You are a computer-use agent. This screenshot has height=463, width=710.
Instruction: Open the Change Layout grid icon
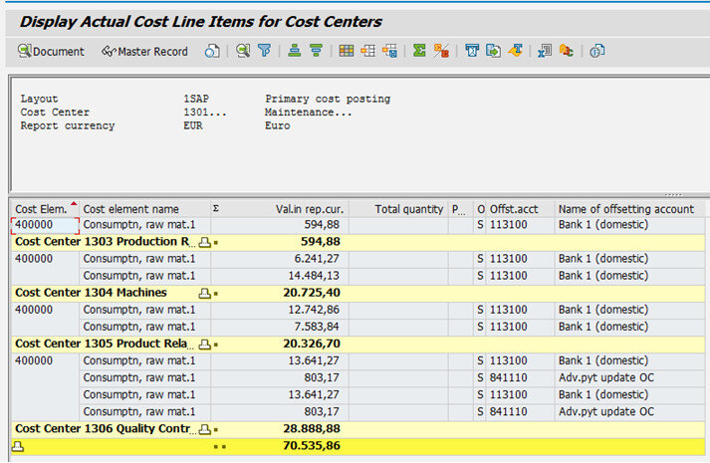(x=347, y=51)
